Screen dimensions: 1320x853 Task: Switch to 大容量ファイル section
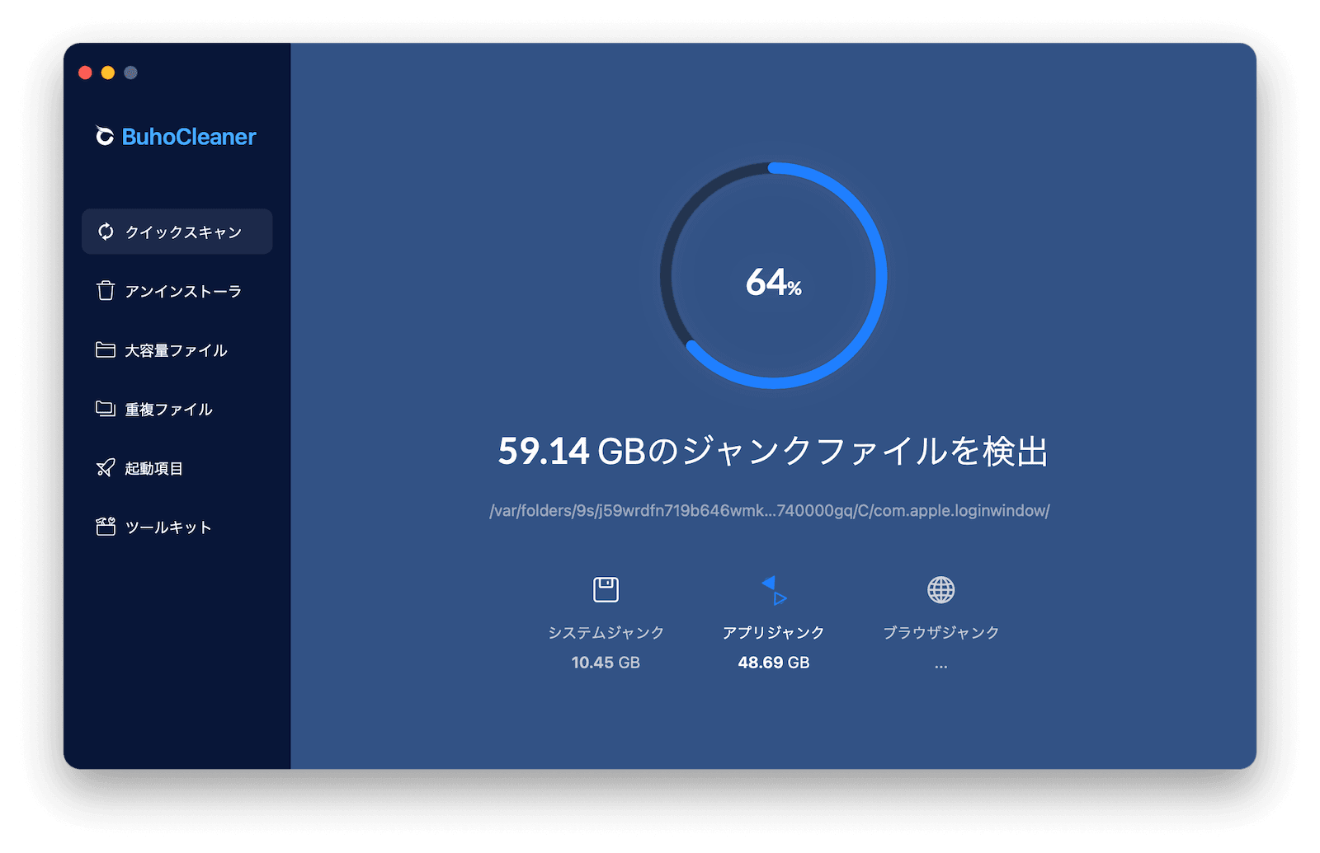point(176,349)
